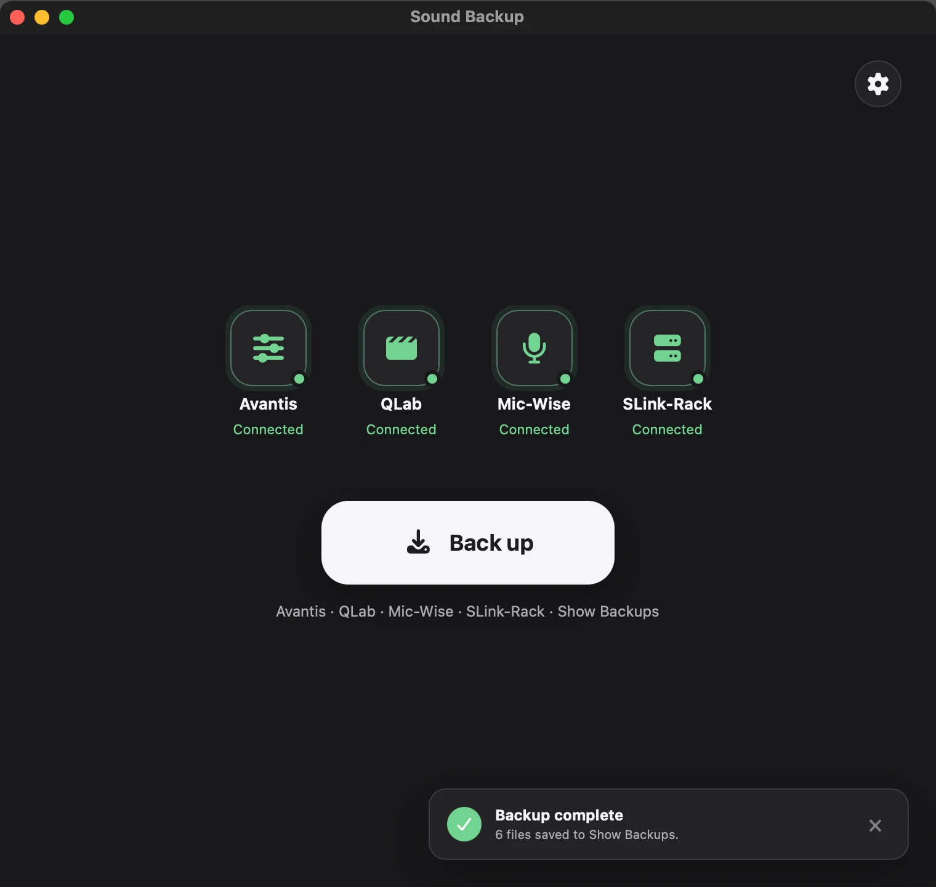
Task: Click the backup summary line below Back up
Action: [467, 612]
